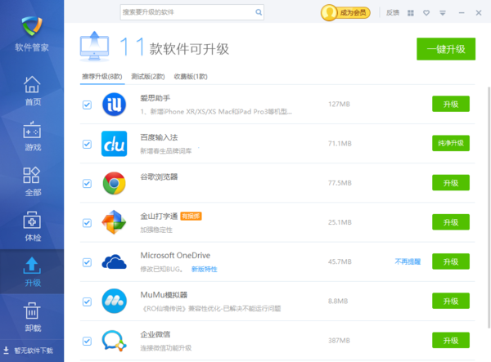491x362 pixels.
Task: Click the search software input field
Action: pyautogui.click(x=192, y=12)
